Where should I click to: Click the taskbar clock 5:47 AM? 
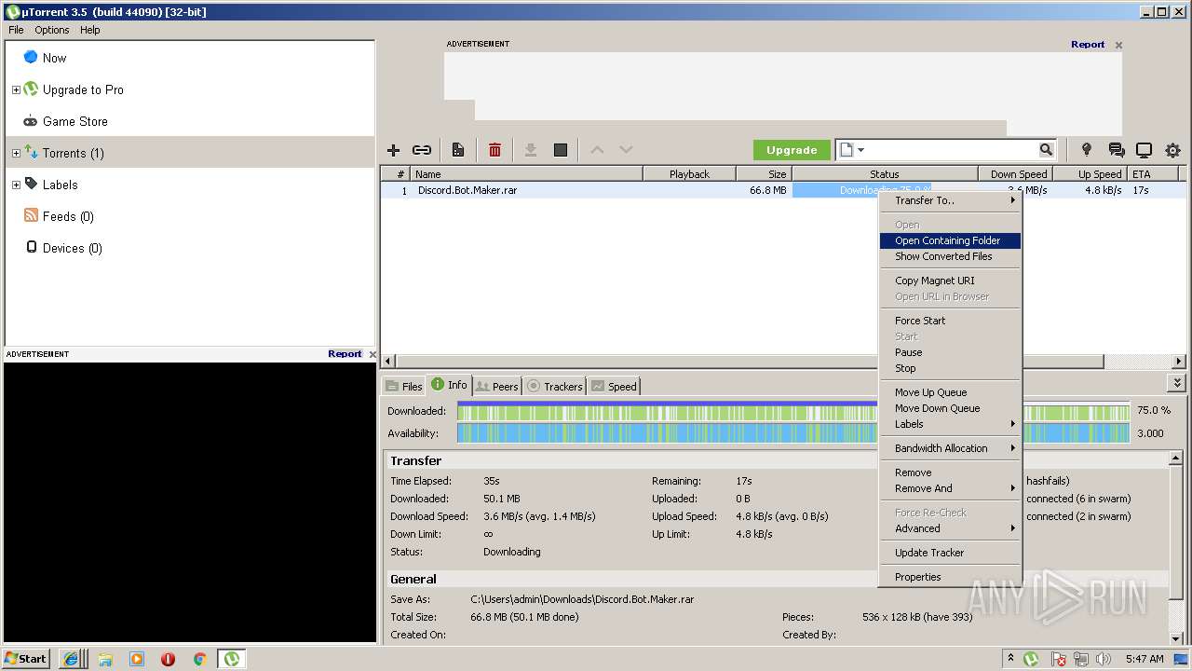[1145, 659]
